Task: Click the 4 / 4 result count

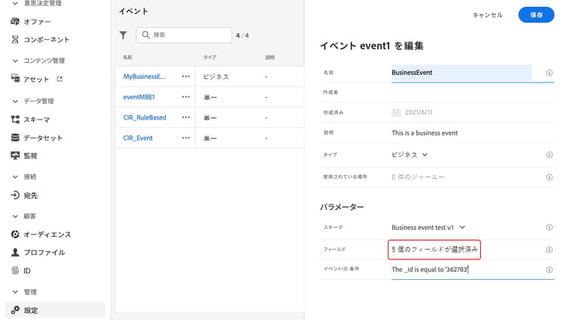Action: coord(242,36)
